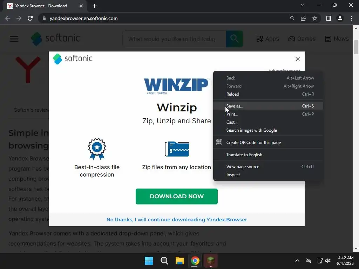The width and height of the screenshot is (359, 269).
Task: Click No thanks, continue downloading Yandex.Browser link
Action: (x=177, y=220)
